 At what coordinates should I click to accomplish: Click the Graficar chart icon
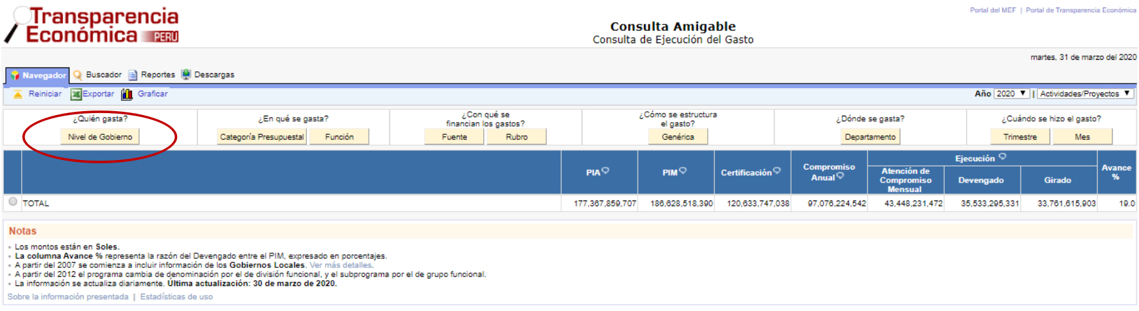(x=127, y=94)
